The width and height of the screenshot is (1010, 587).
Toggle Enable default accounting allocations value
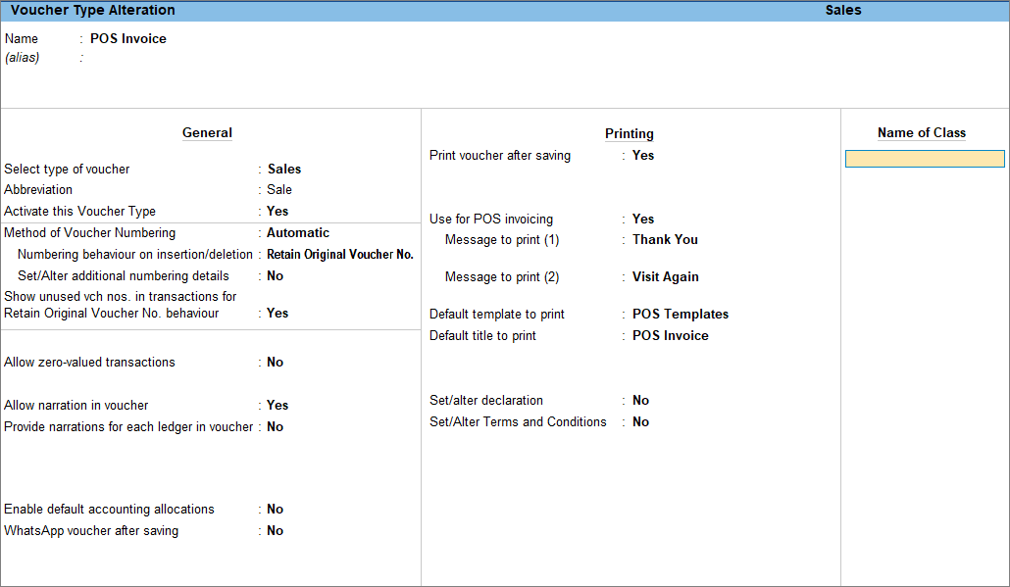[x=275, y=510]
